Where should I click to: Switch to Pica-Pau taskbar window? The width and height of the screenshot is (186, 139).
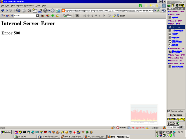tap(25, 137)
